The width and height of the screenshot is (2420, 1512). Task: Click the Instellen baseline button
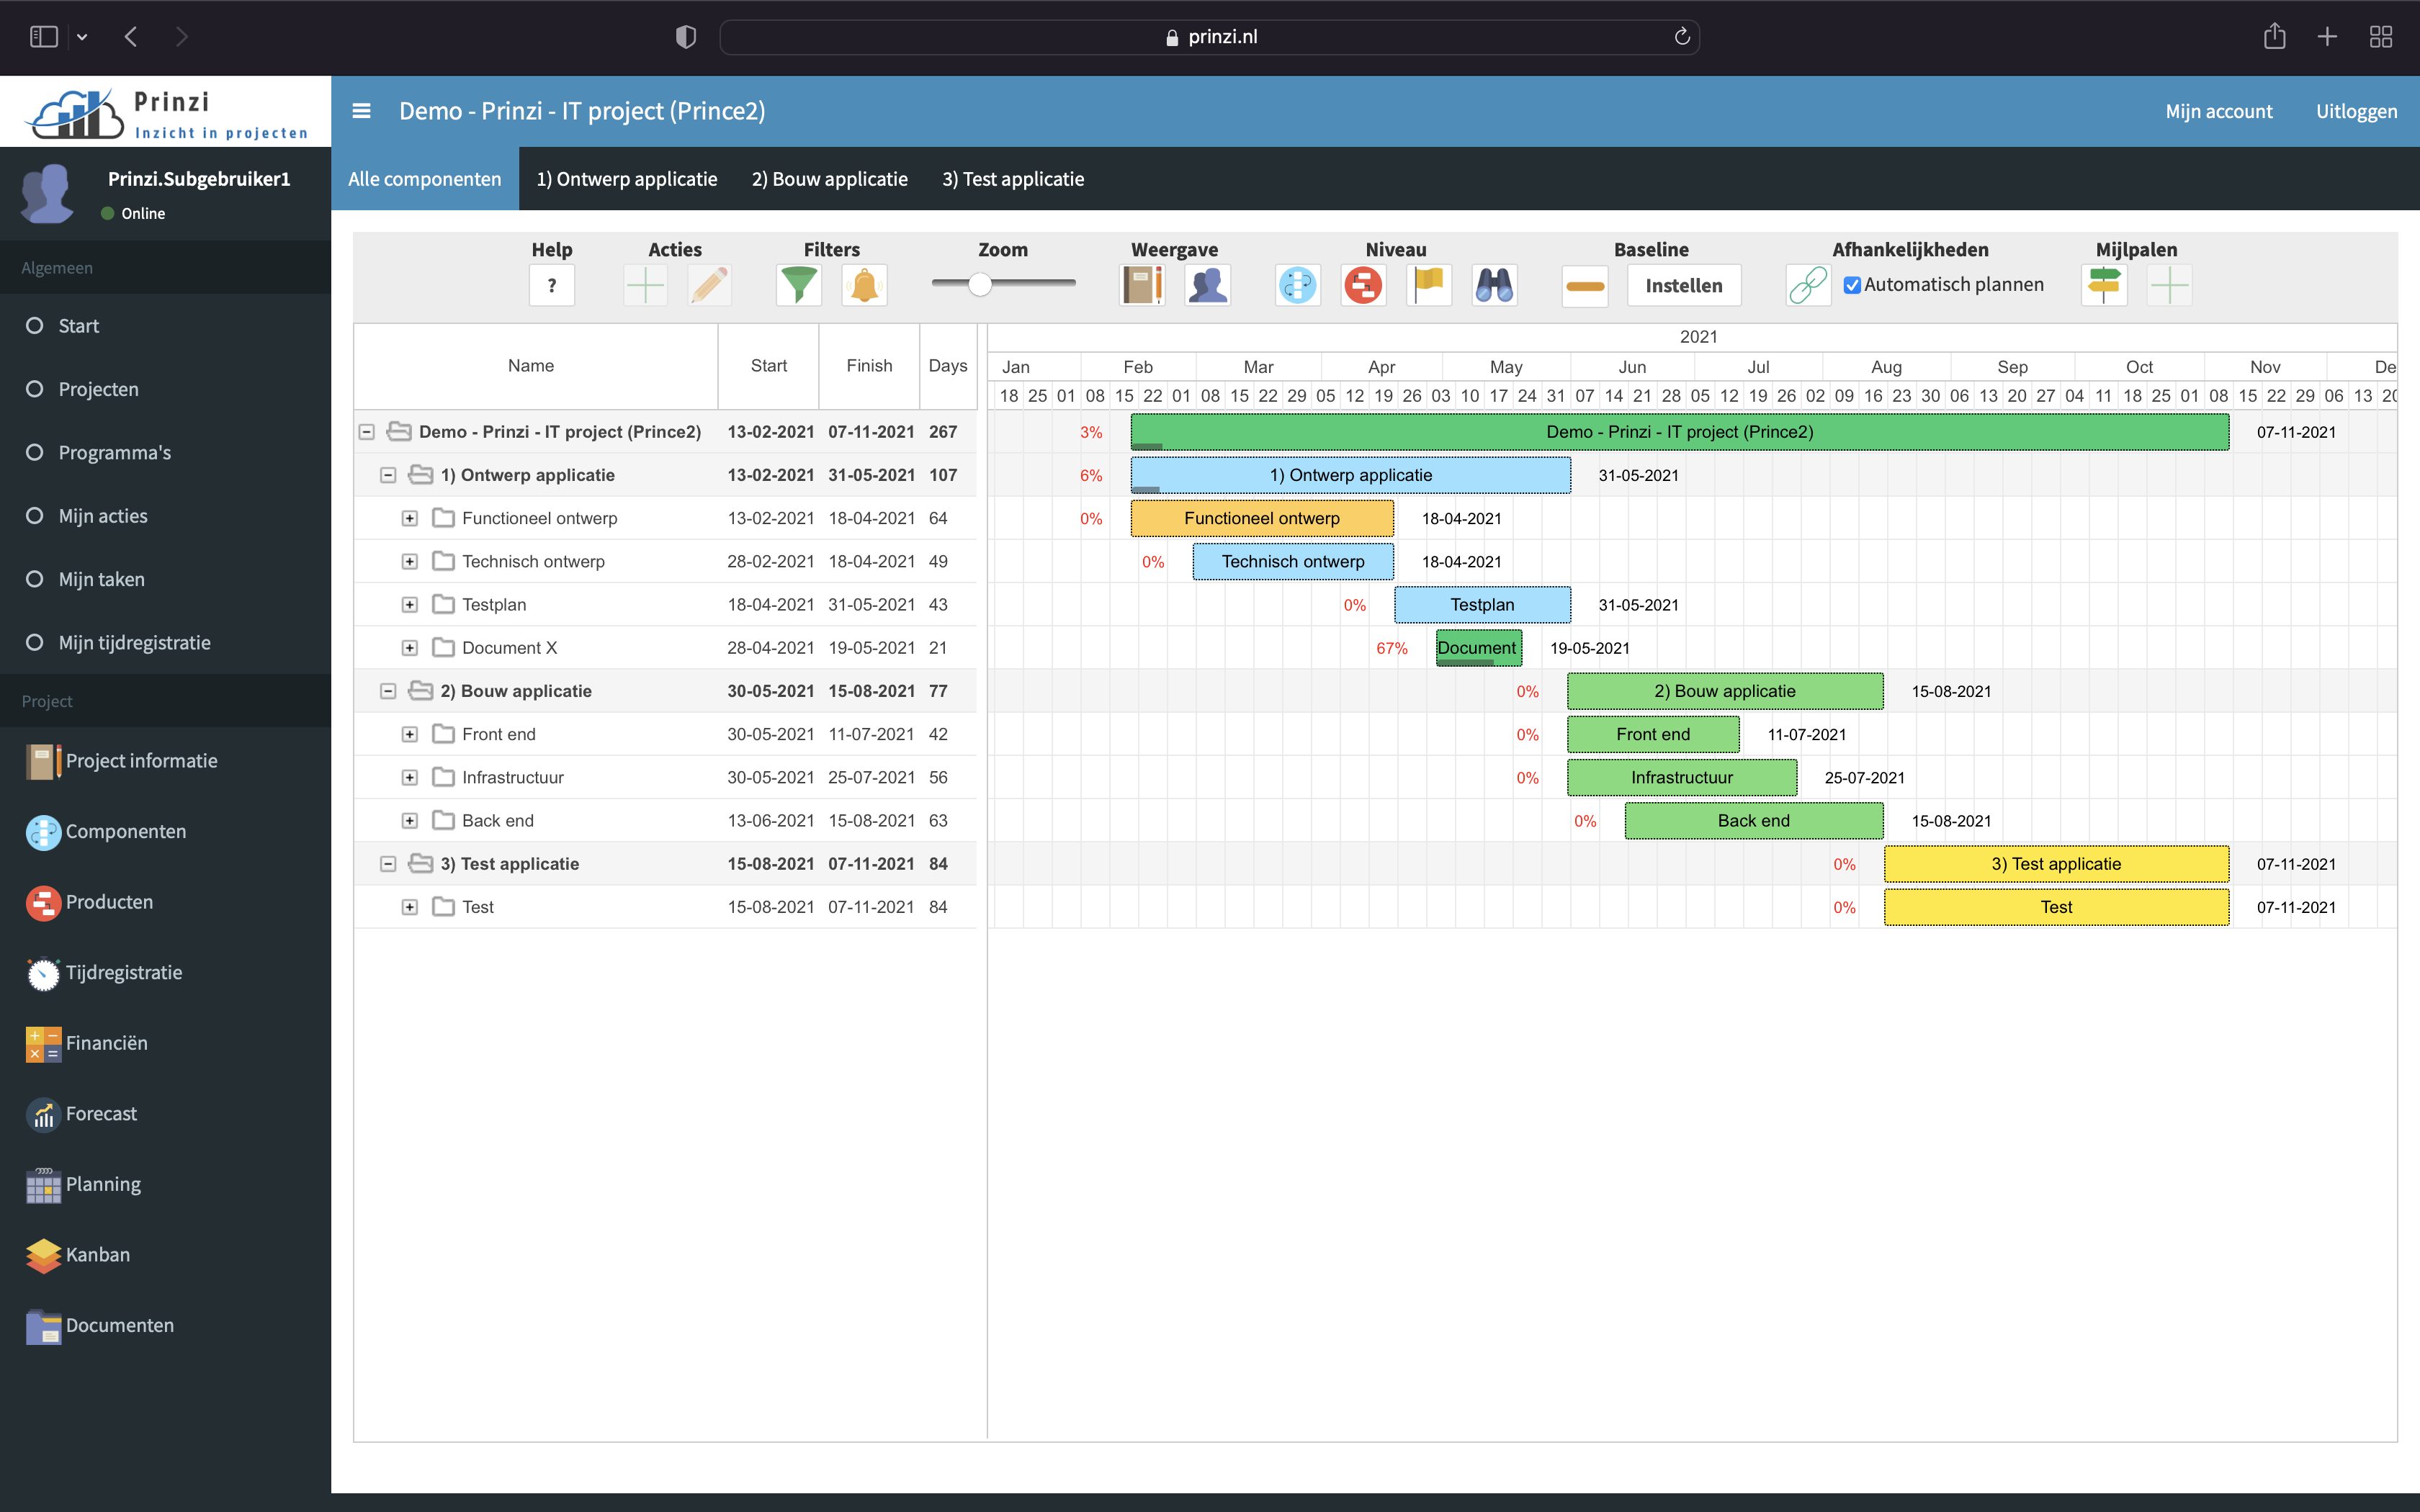1684,286
